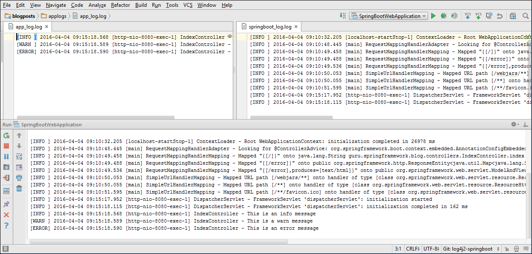Open Analyze menu
Image resolution: width=532 pixels, height=254 pixels.
pos(97,5)
